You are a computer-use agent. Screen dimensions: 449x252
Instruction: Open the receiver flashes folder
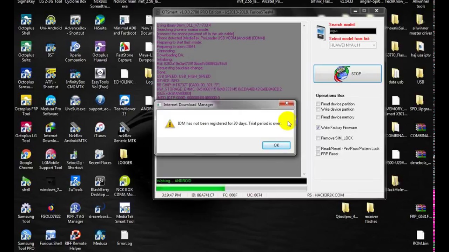coord(371,213)
